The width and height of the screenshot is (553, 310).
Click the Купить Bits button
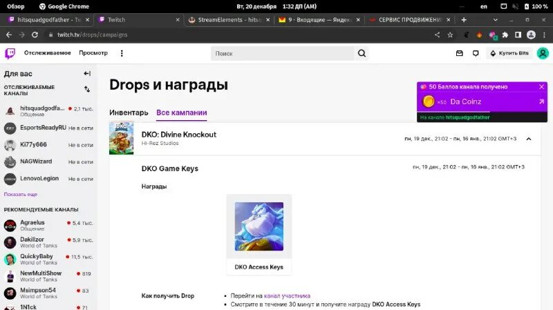(x=509, y=53)
